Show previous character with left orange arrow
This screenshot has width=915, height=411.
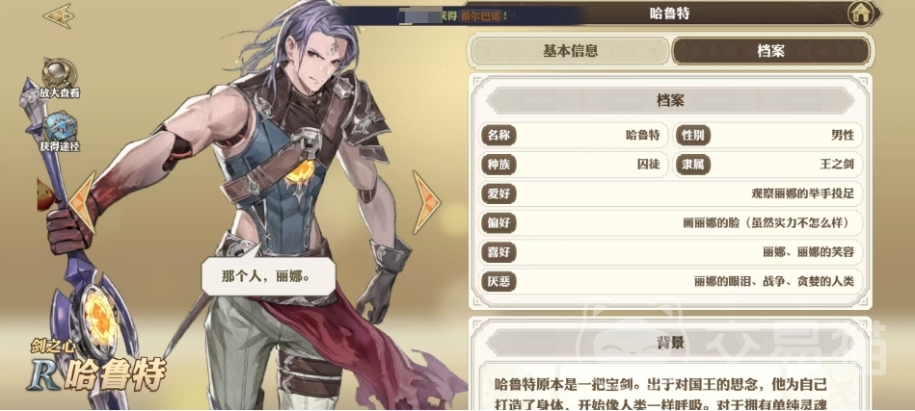click(82, 202)
